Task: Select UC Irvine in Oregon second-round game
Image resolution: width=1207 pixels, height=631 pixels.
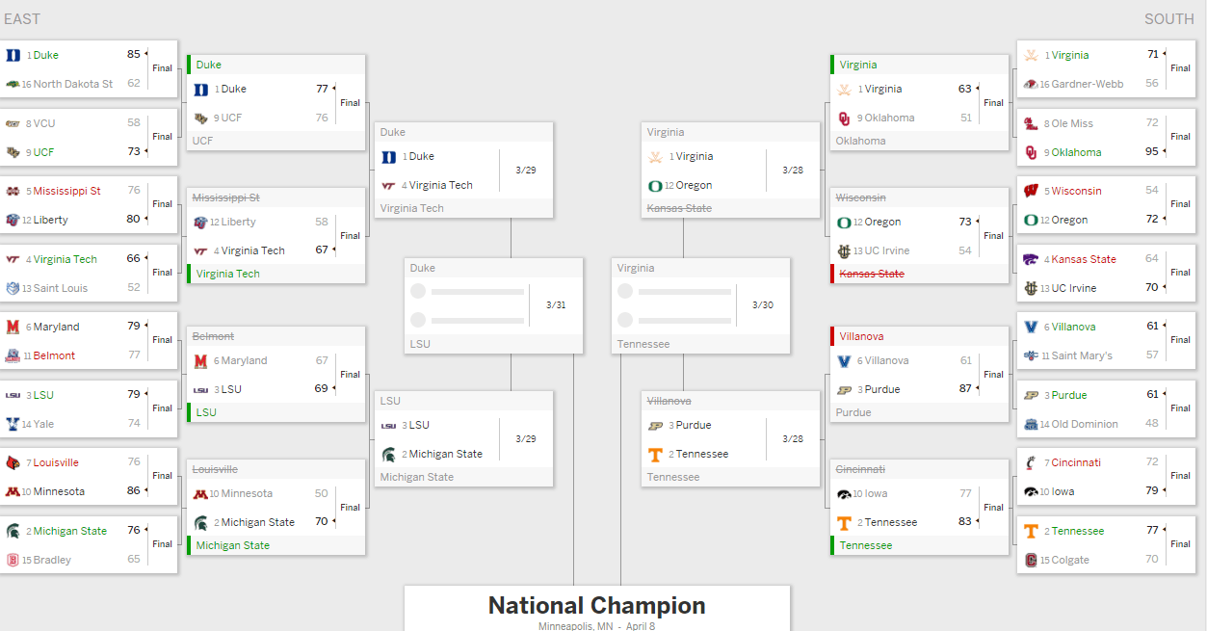Action: pyautogui.click(x=886, y=250)
